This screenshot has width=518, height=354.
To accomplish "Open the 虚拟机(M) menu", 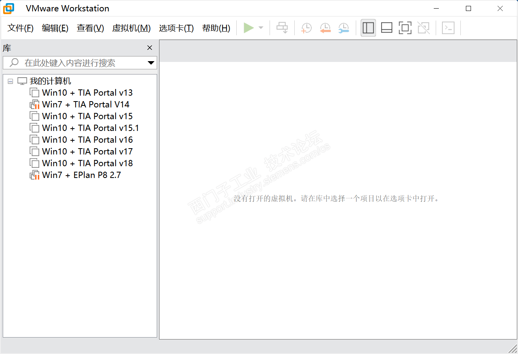I will 132,28.
